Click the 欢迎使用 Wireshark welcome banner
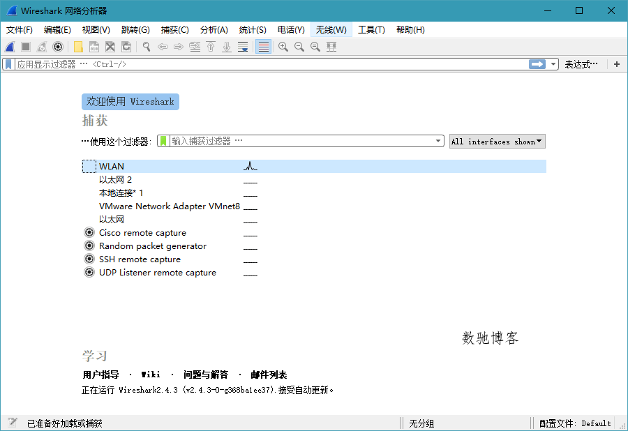628x431 pixels. 130,102
